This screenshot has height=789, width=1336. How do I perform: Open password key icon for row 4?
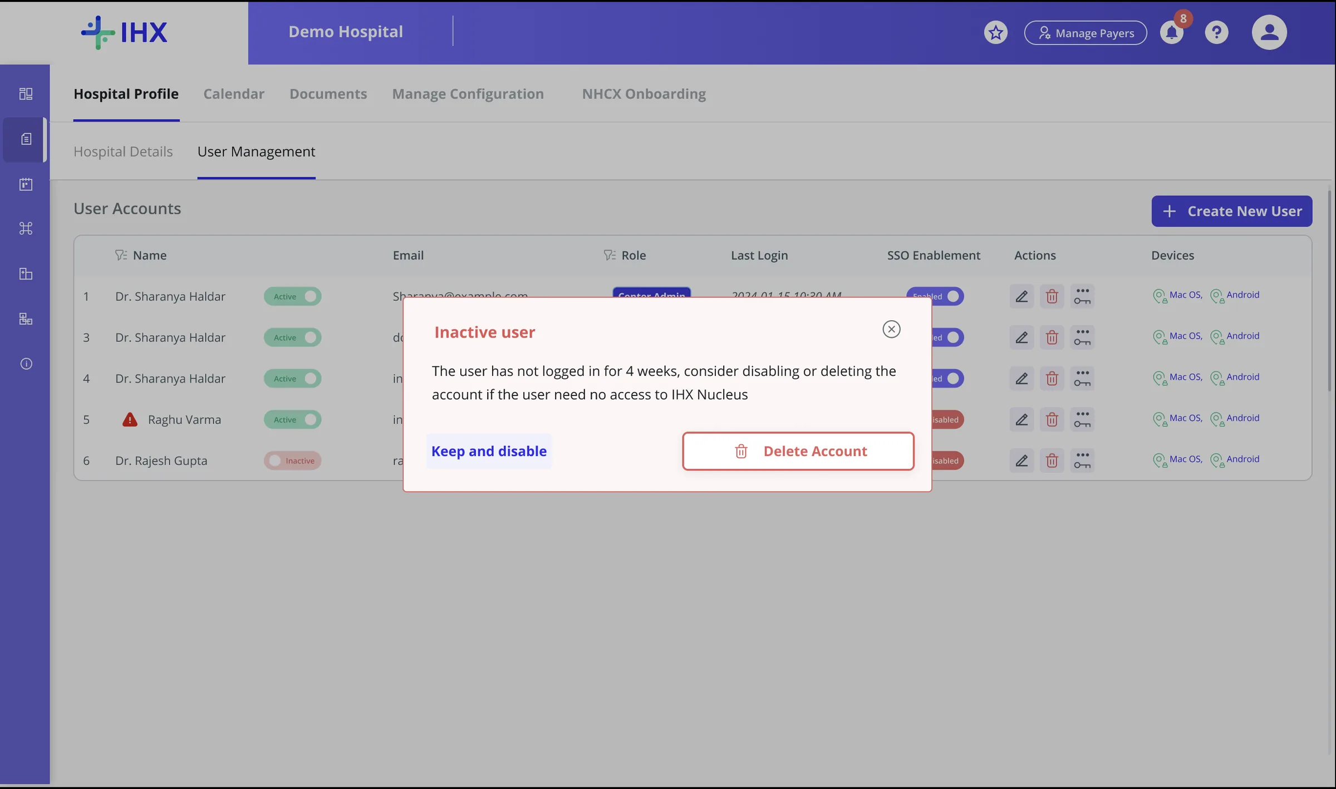click(1082, 379)
